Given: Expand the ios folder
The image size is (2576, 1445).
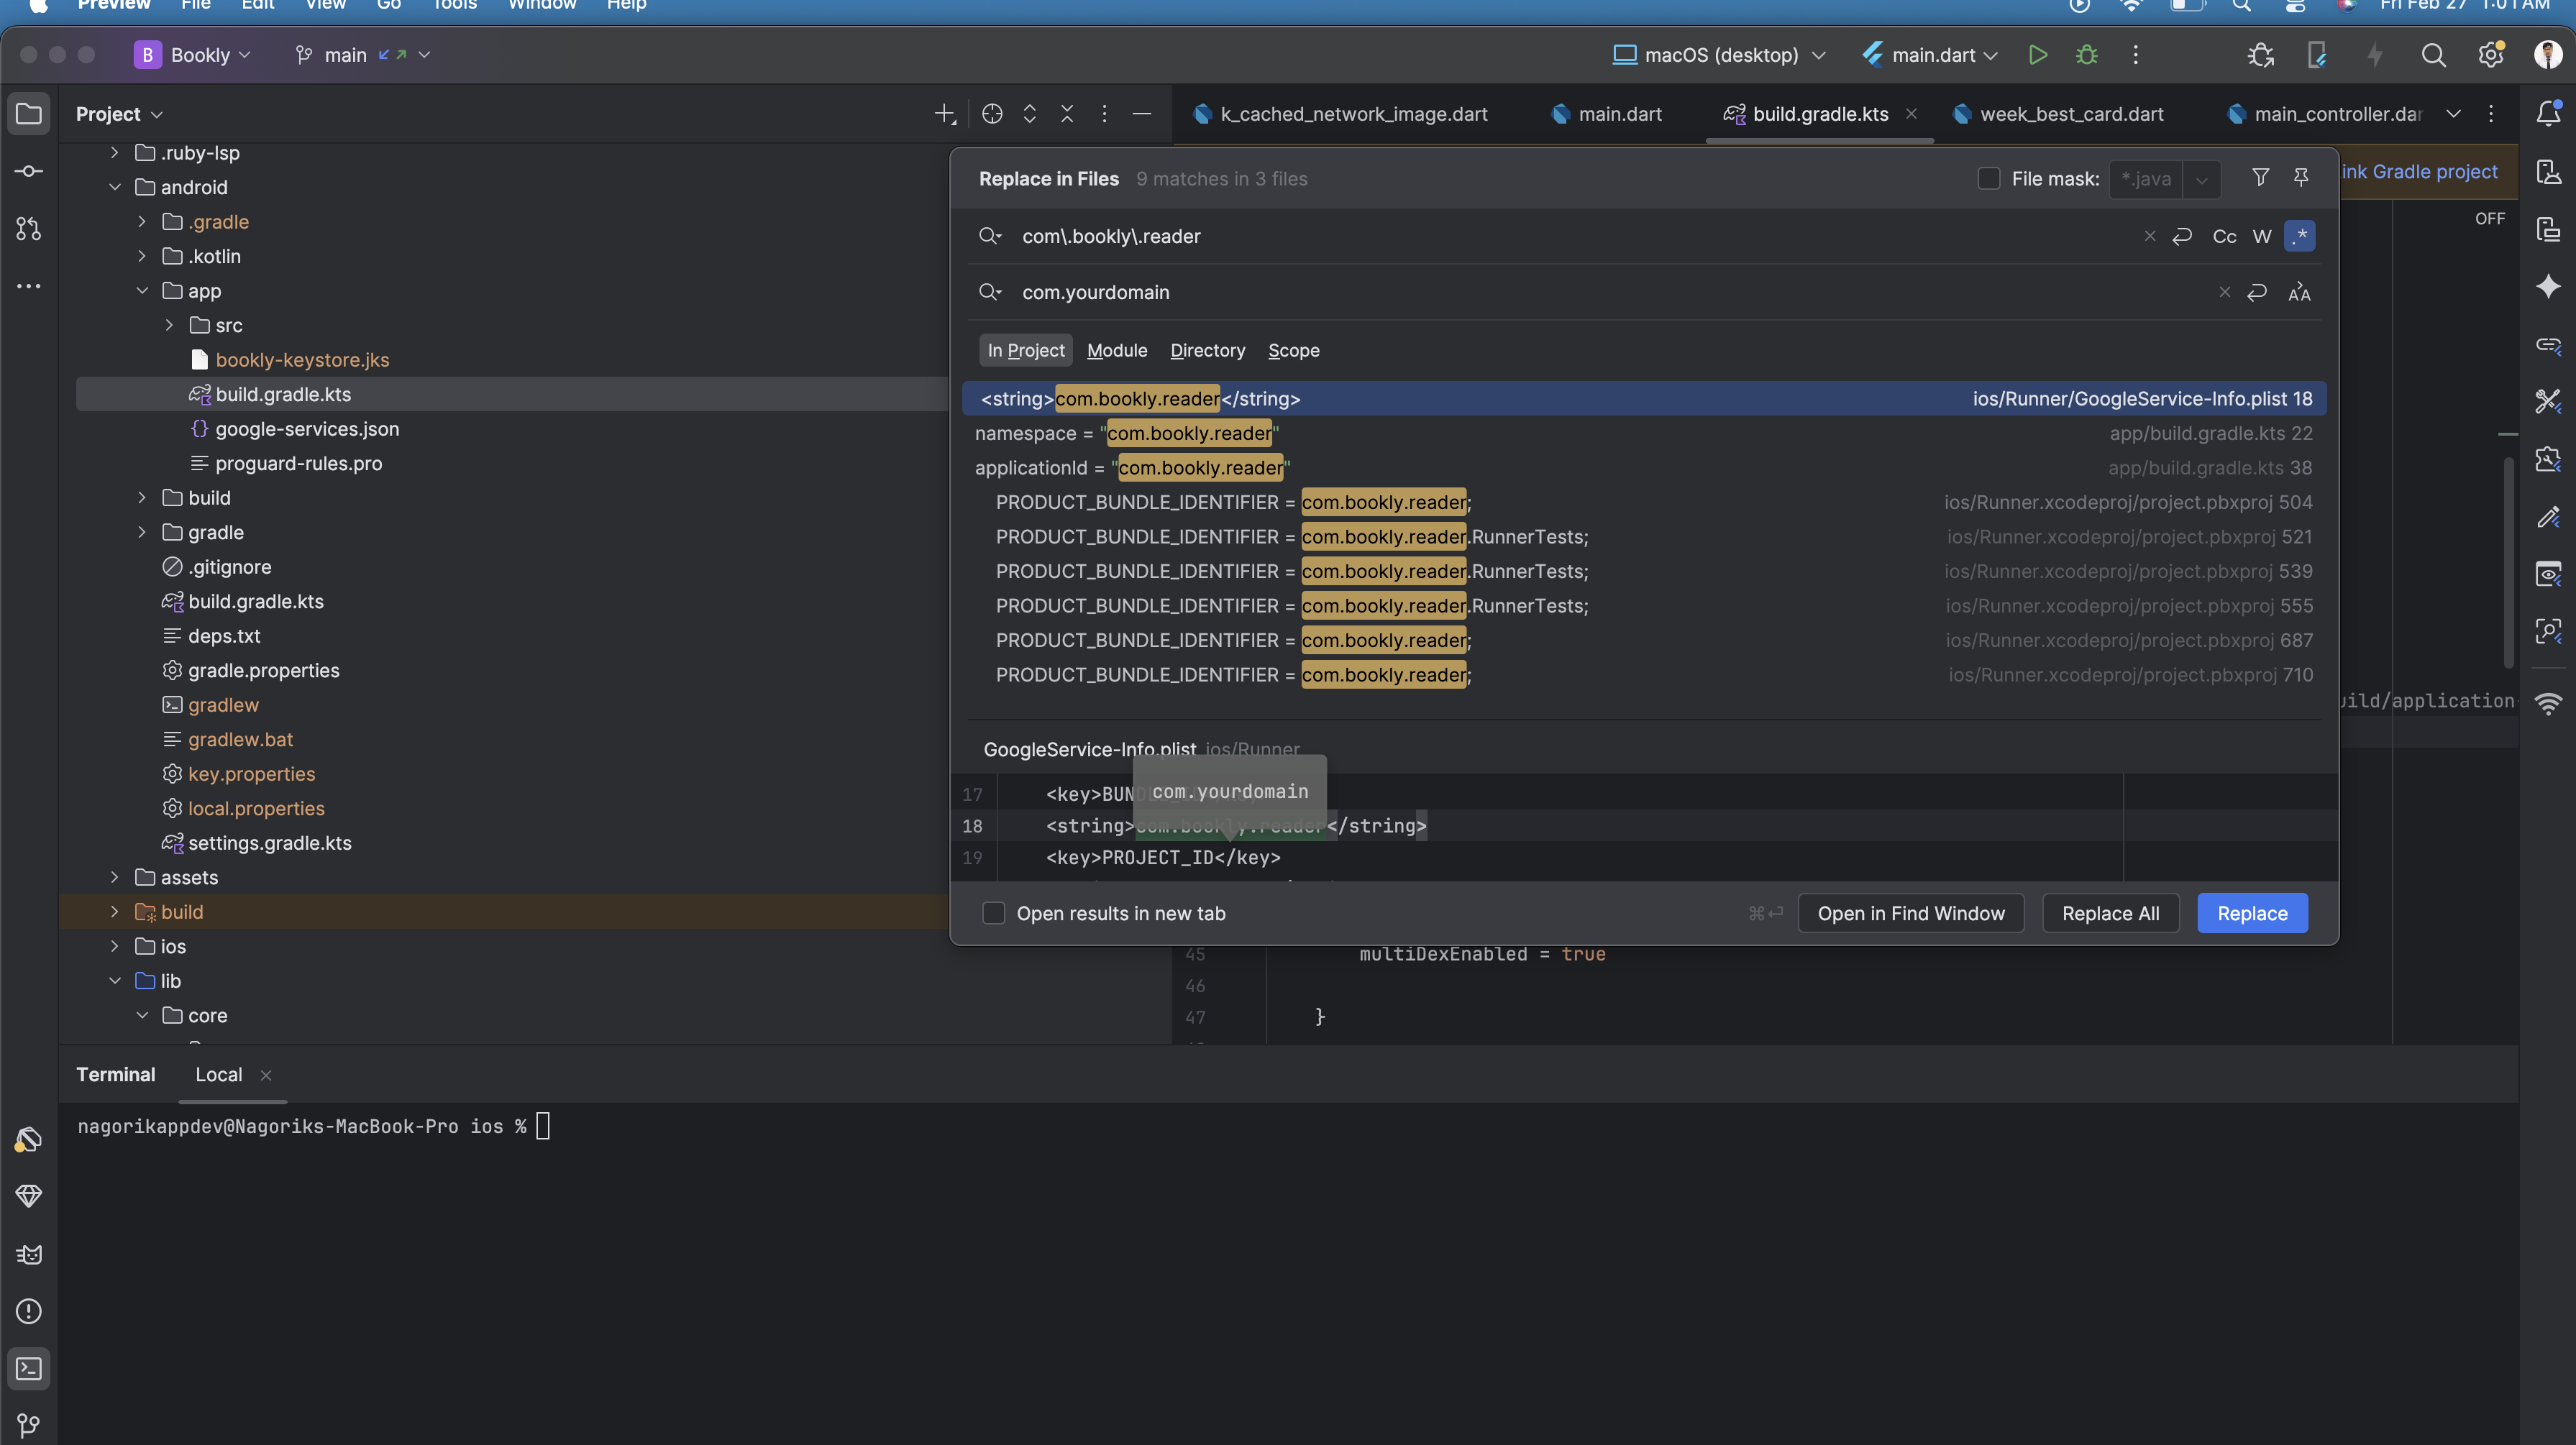Looking at the screenshot, I should click(x=115, y=946).
